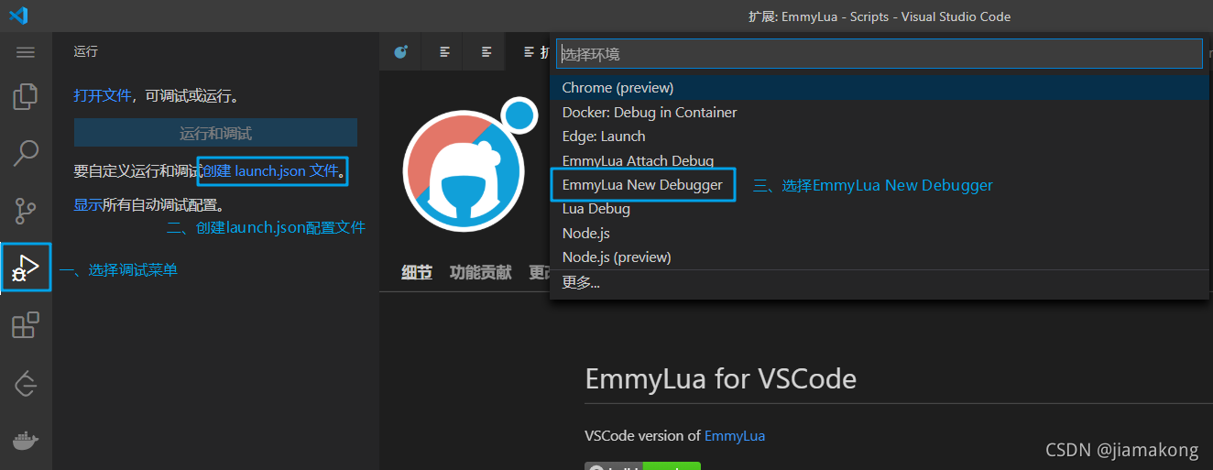Open the Docker view in activity bar

[26, 441]
